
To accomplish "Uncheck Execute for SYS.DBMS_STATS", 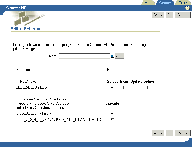I will pos(112,113).
